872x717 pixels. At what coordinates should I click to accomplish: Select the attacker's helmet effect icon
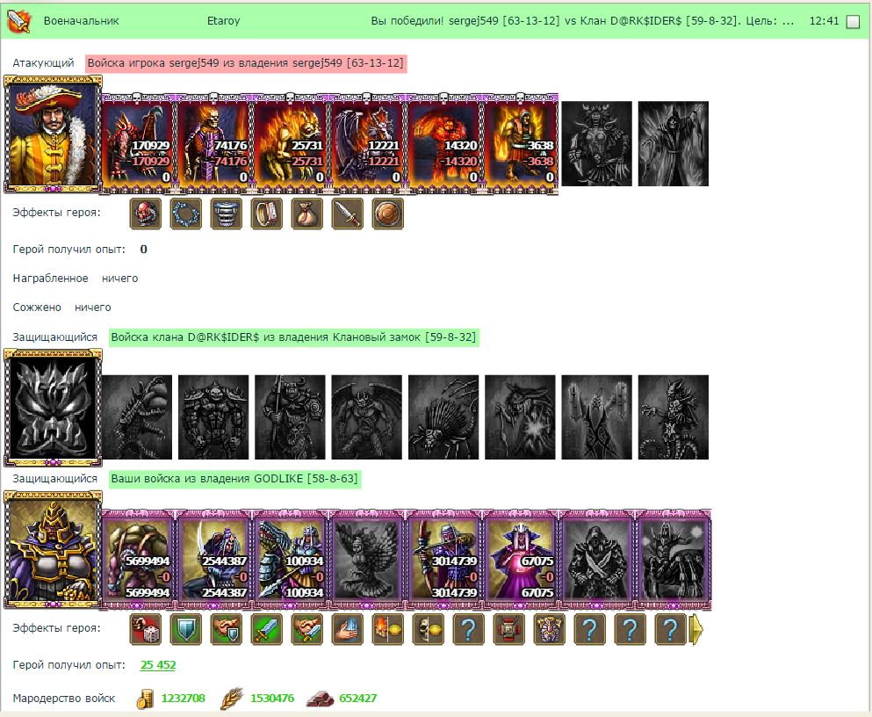[x=146, y=214]
